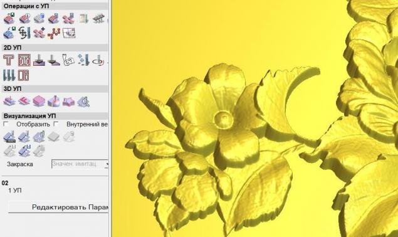The image size is (398, 237).
Task: Click the 2D УП section header
Action: 55,48
